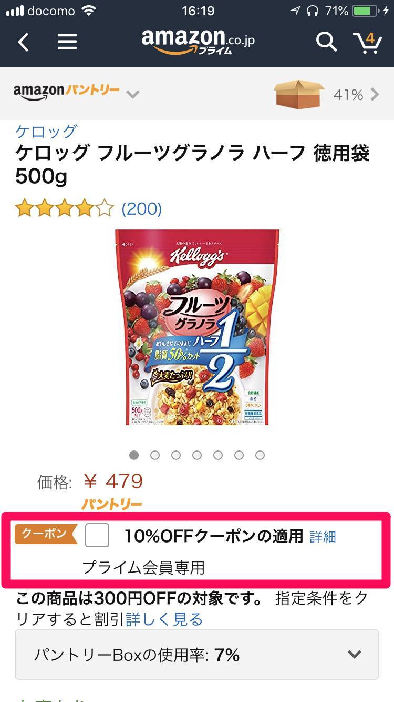This screenshot has height=702, width=394.
Task: Tap the orange coupon badge
Action: 46,534
